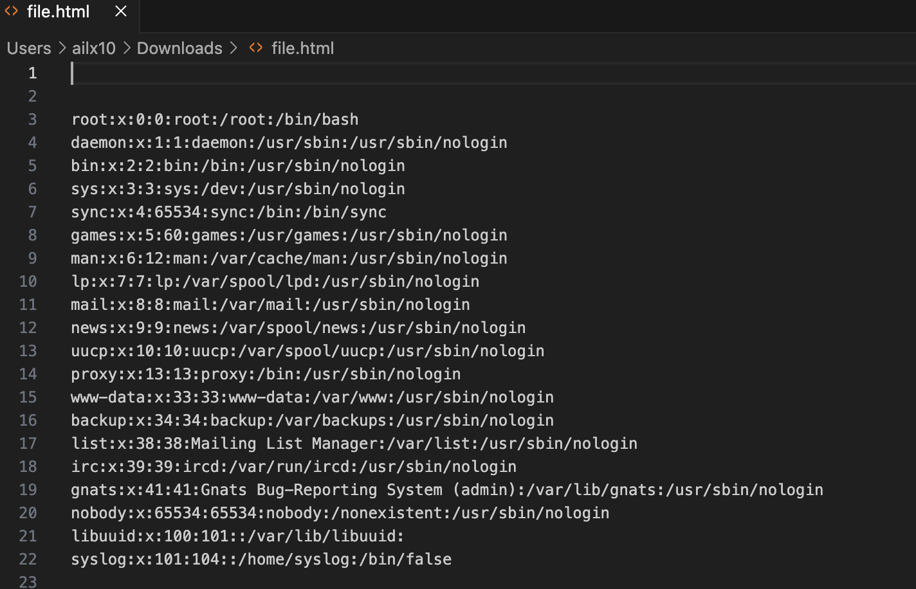Open the Users breadcrumb folder

[x=29, y=48]
